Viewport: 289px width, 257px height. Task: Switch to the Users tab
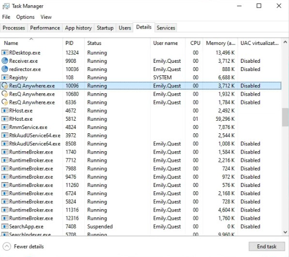(125, 28)
